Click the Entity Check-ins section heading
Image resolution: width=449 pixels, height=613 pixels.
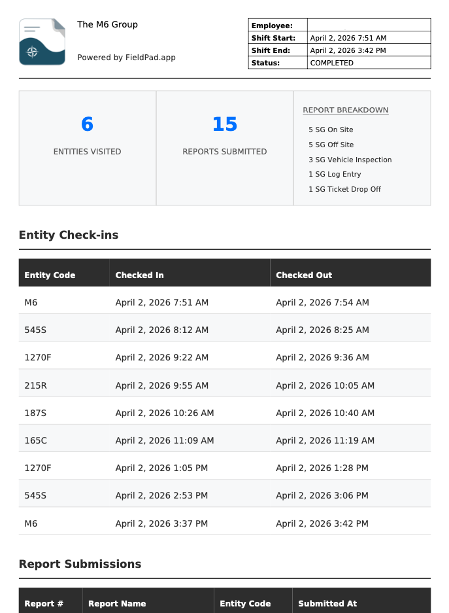click(x=69, y=236)
